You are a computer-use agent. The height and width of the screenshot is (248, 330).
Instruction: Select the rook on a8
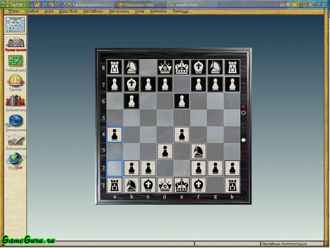tap(115, 67)
